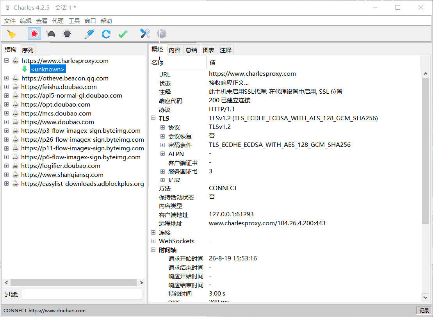The image size is (433, 317).
Task: Switch to the 内容 tab
Action: click(x=175, y=50)
